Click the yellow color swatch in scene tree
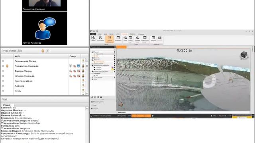 (112, 70)
